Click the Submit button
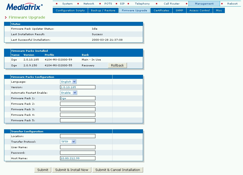 coord(43,170)
